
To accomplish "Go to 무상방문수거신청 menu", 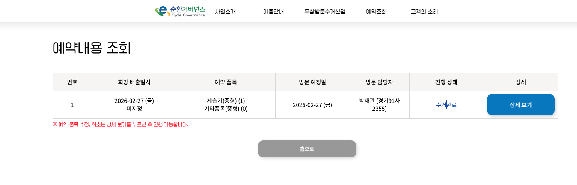I will (x=325, y=12).
